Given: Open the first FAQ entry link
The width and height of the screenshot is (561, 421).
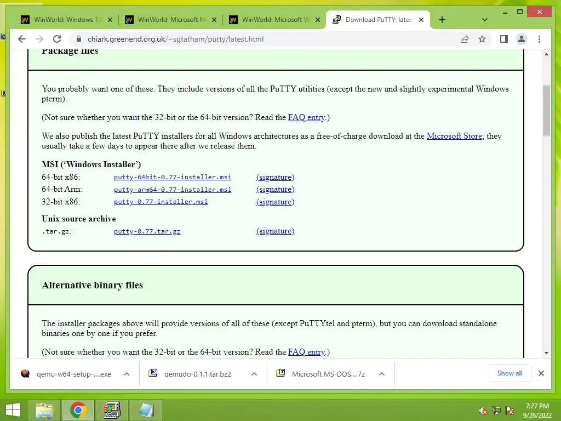Looking at the screenshot, I should point(307,117).
